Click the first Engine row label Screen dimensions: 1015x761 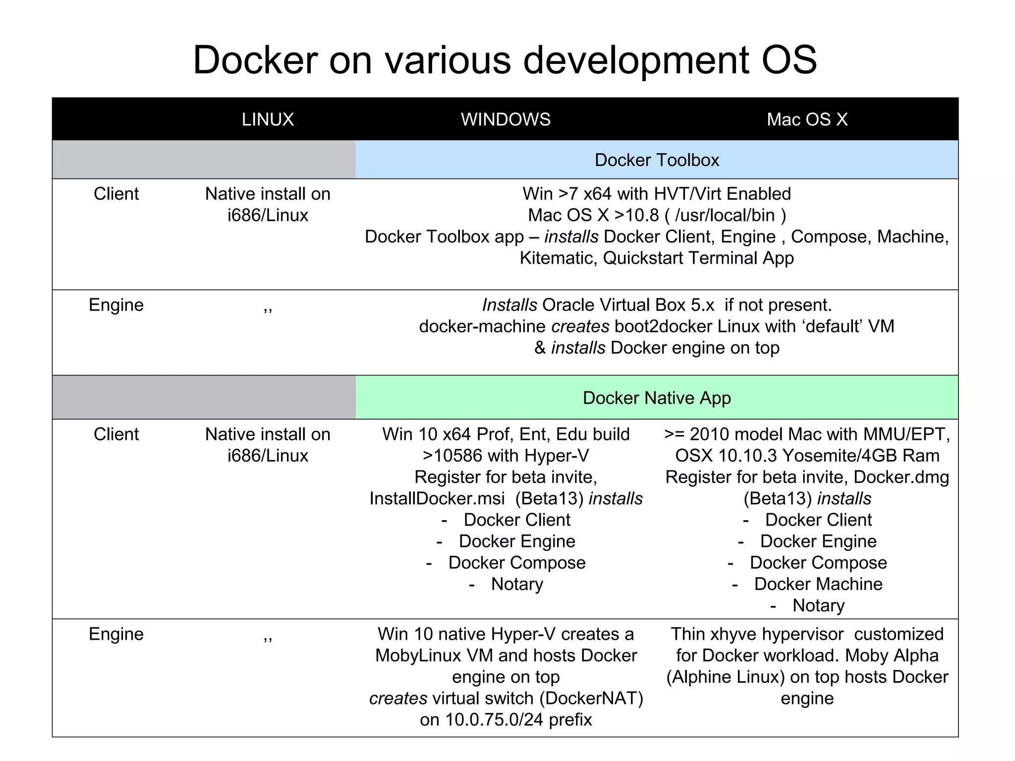click(x=116, y=305)
